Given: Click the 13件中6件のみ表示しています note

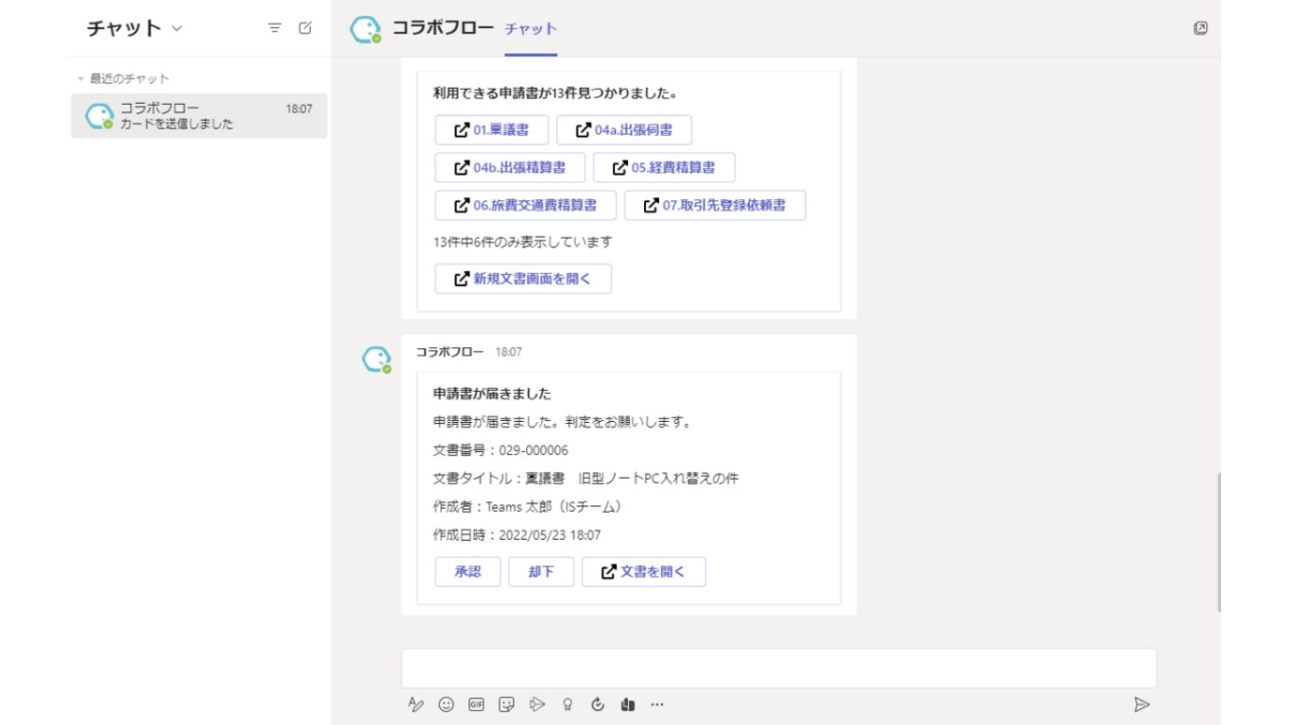Looking at the screenshot, I should [522, 242].
